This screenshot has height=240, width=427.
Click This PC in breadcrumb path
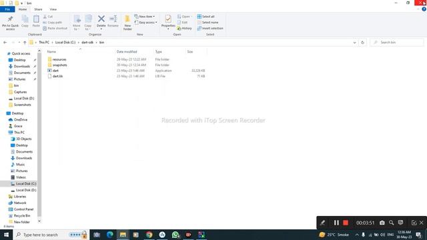(x=44, y=43)
